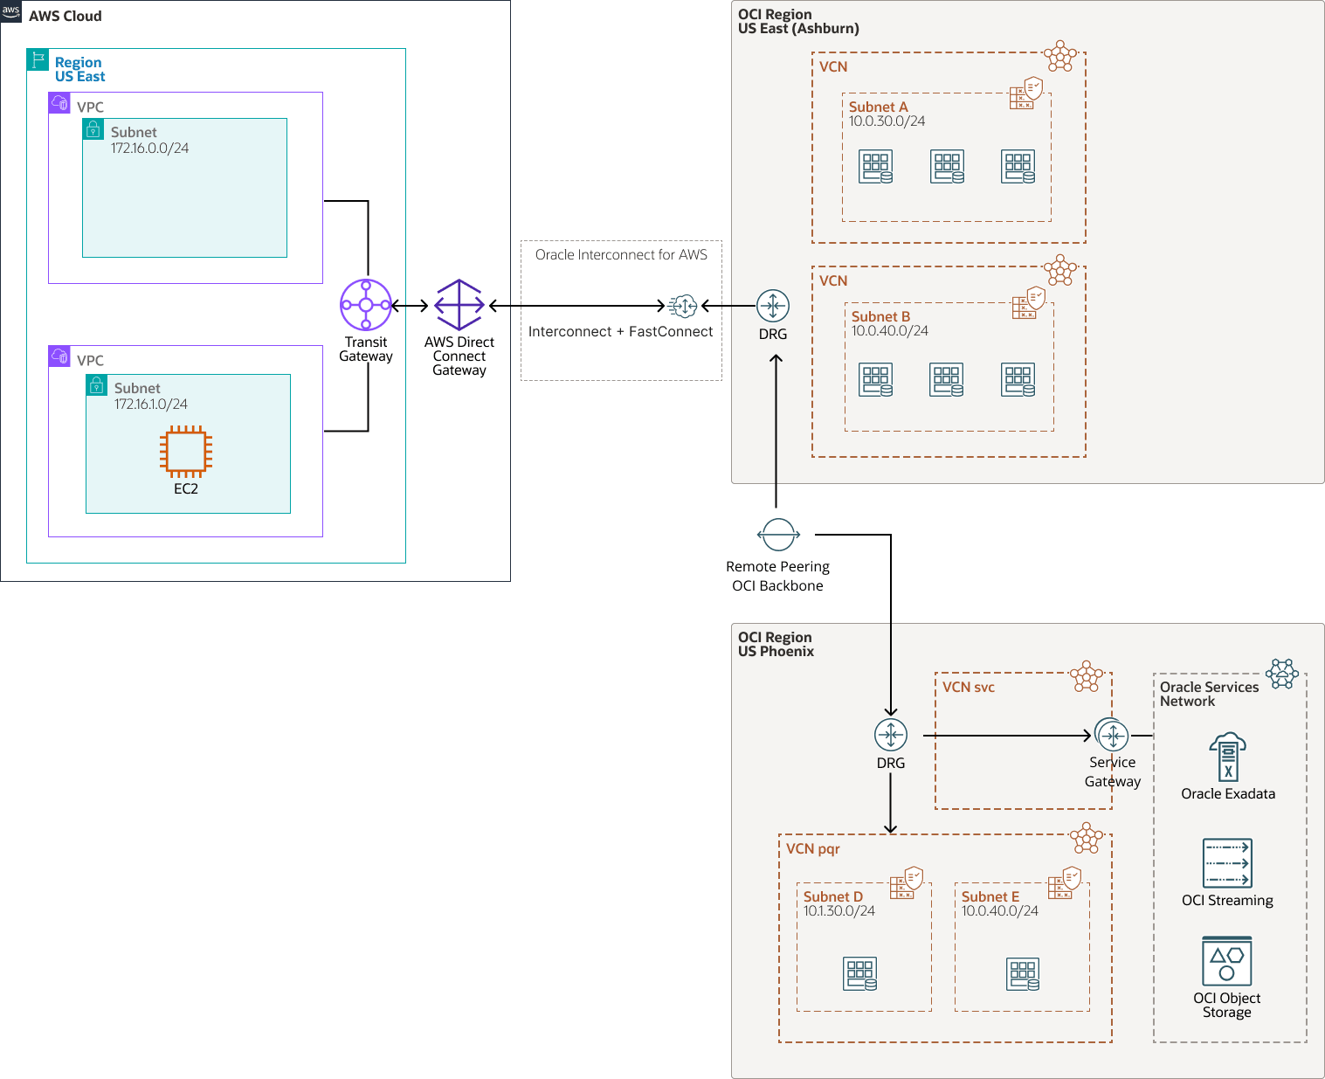Image resolution: width=1325 pixels, height=1079 pixels.
Task: Select the AWS Direct Connect Gateway icon
Action: coord(459,305)
